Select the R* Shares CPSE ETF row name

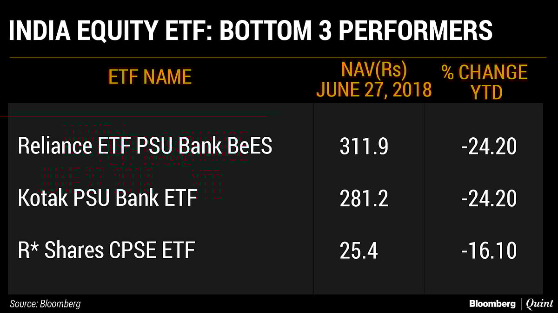coord(106,251)
